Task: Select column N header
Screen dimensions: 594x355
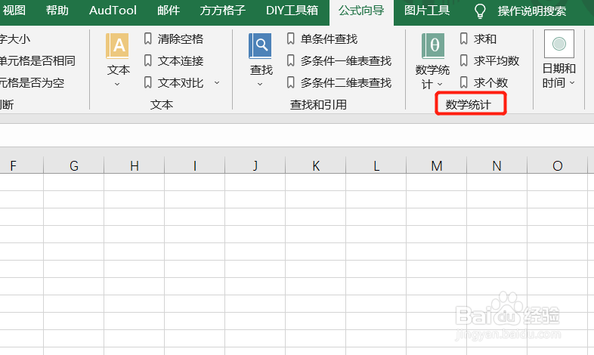Action: [x=497, y=165]
